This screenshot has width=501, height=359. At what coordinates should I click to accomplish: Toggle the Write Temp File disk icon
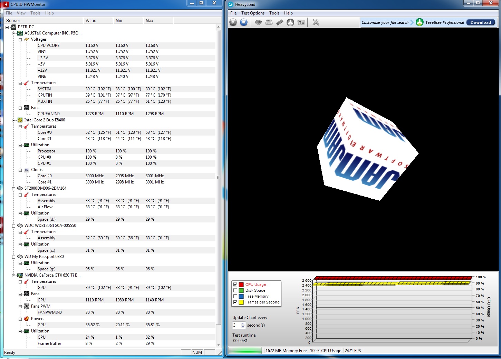point(269,22)
